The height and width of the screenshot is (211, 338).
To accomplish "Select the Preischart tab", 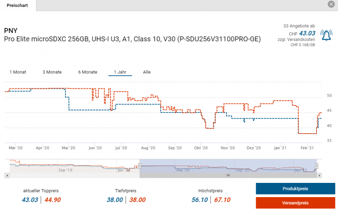I will pyautogui.click(x=17, y=5).
